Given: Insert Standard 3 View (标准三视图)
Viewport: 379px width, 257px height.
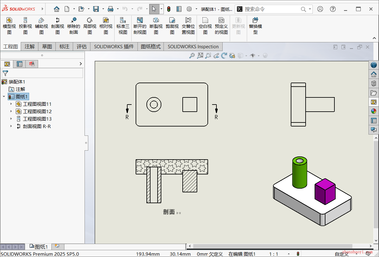Looking at the screenshot, I should pos(123,26).
